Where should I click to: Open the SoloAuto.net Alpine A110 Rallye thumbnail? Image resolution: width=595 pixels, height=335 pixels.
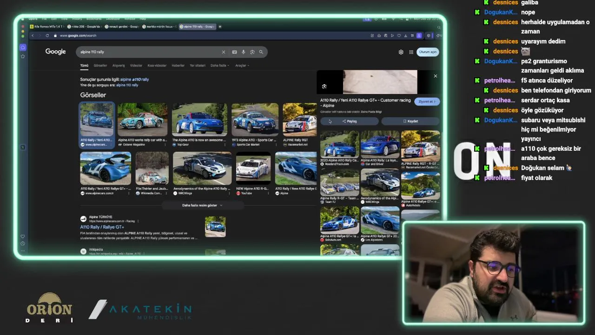pyautogui.click(x=340, y=220)
